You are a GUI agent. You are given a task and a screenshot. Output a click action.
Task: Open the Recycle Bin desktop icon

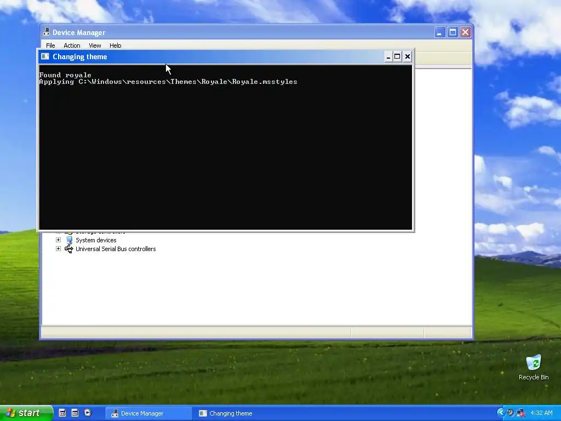(534, 367)
